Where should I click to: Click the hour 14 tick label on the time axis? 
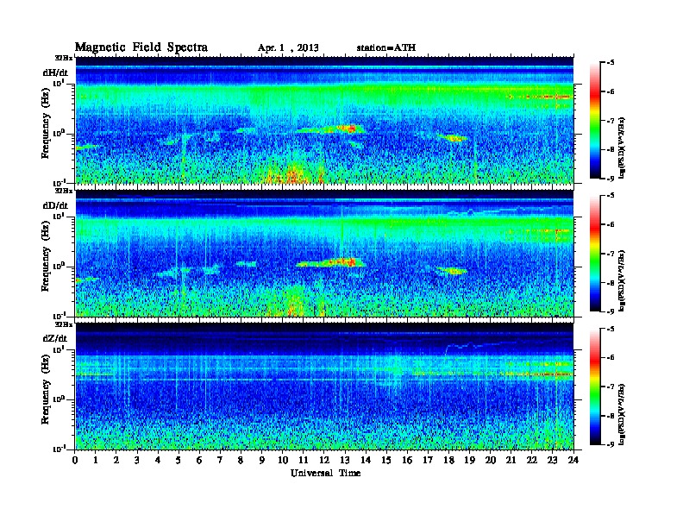pyautogui.click(x=366, y=460)
